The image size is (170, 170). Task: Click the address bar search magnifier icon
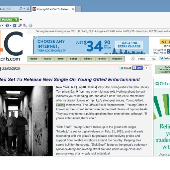[21, 9]
